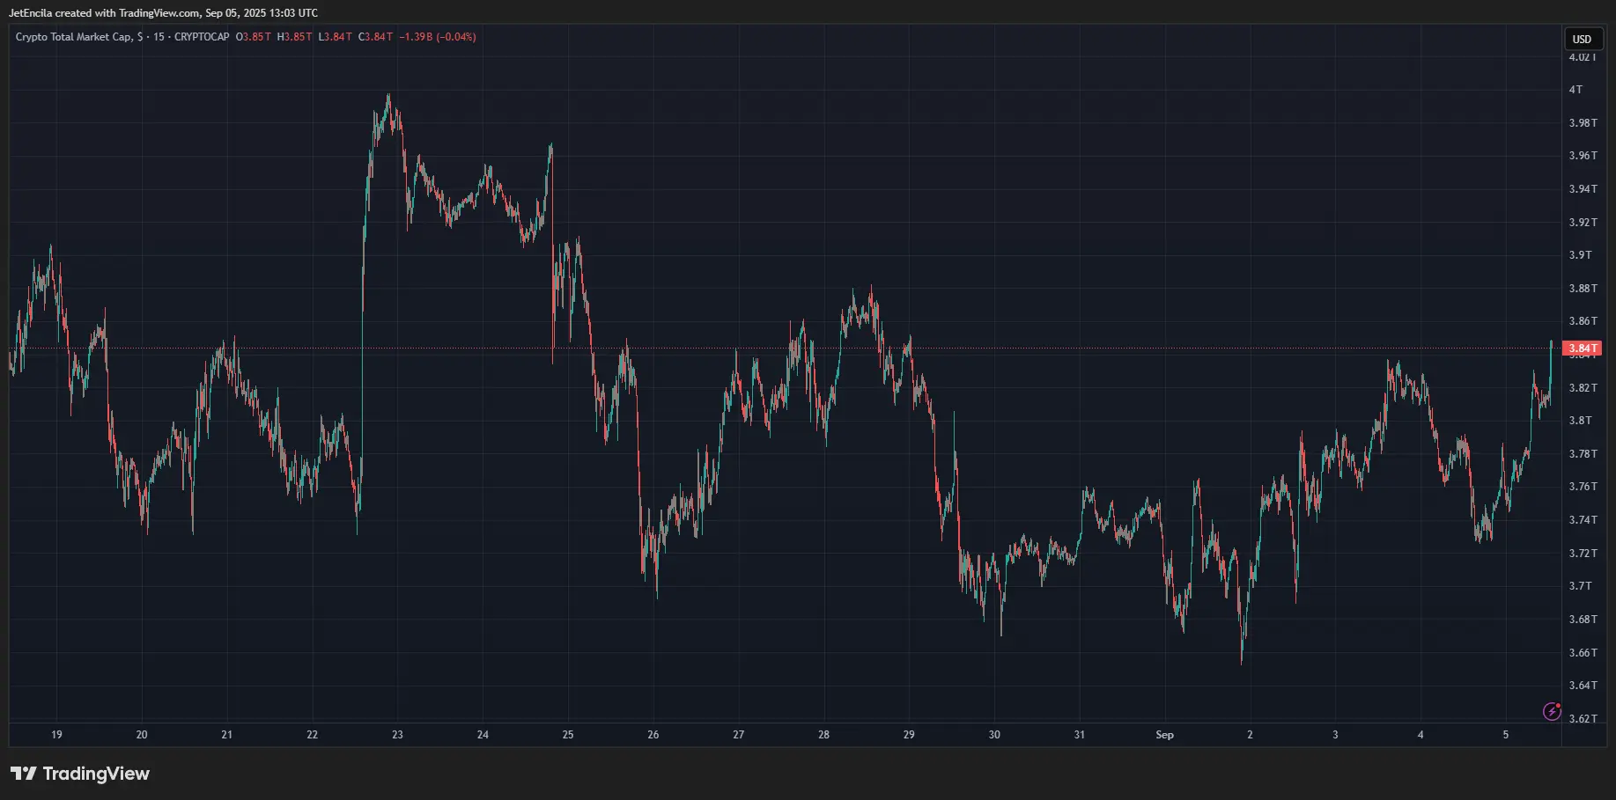Click the 3.76T price axis label
1616x800 pixels.
[x=1583, y=487]
